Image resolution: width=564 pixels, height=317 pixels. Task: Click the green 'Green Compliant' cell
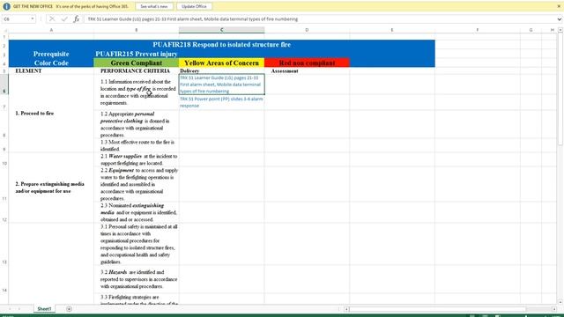(x=137, y=63)
